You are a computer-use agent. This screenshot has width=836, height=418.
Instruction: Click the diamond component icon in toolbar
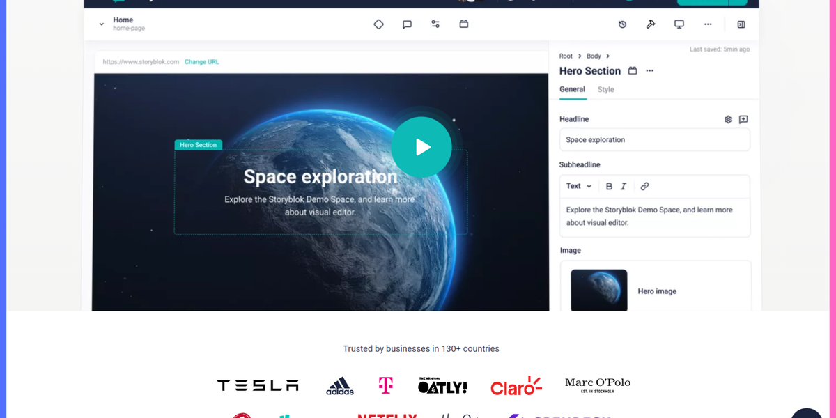[x=378, y=24]
